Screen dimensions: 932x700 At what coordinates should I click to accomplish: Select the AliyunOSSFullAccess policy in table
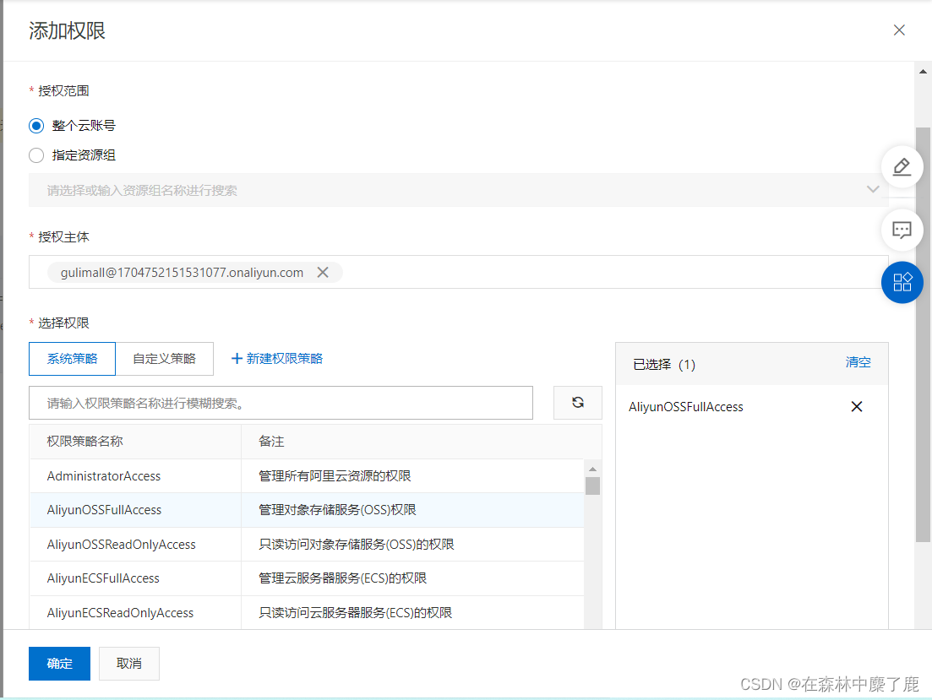307,510
